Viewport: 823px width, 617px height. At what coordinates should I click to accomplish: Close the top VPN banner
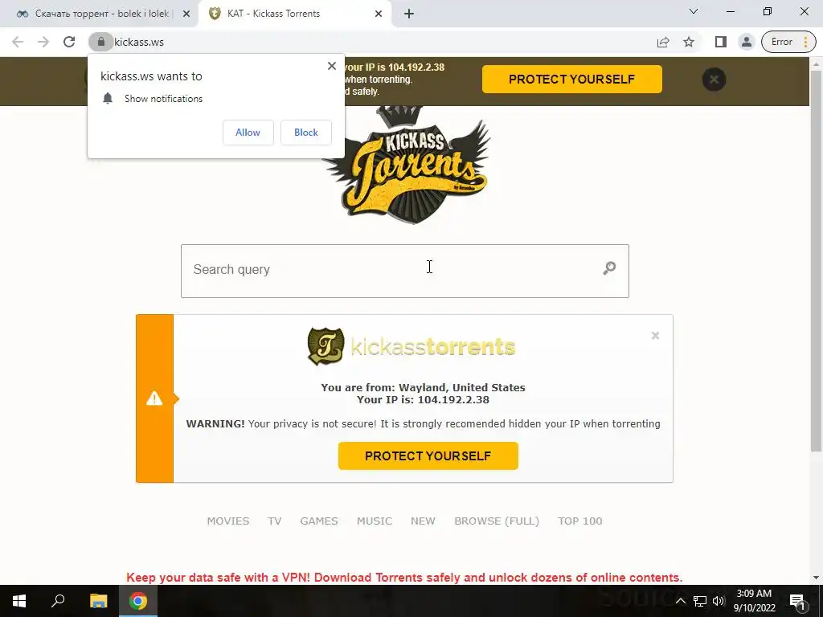pyautogui.click(x=714, y=80)
